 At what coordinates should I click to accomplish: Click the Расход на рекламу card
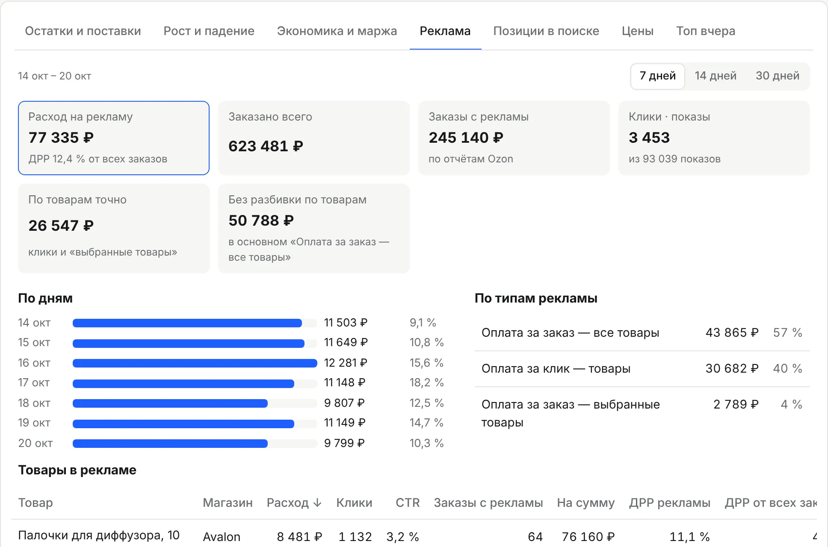[x=114, y=138]
